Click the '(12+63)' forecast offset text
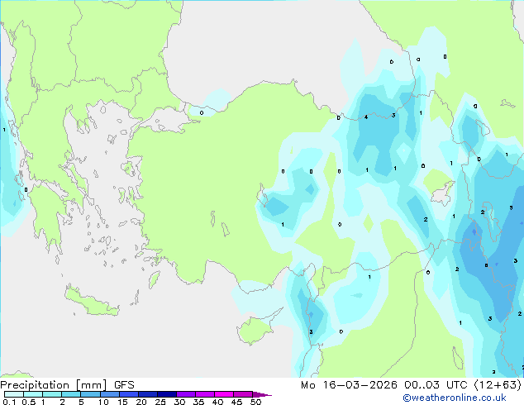Viewport: 524px width, 405px height. [x=498, y=385]
